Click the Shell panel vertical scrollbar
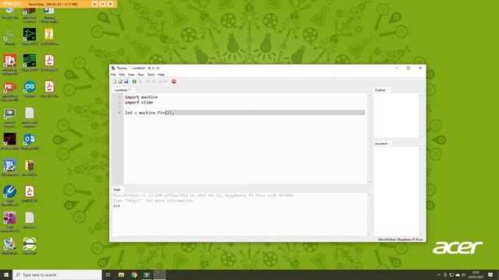This screenshot has width=499, height=280. tap(369, 215)
